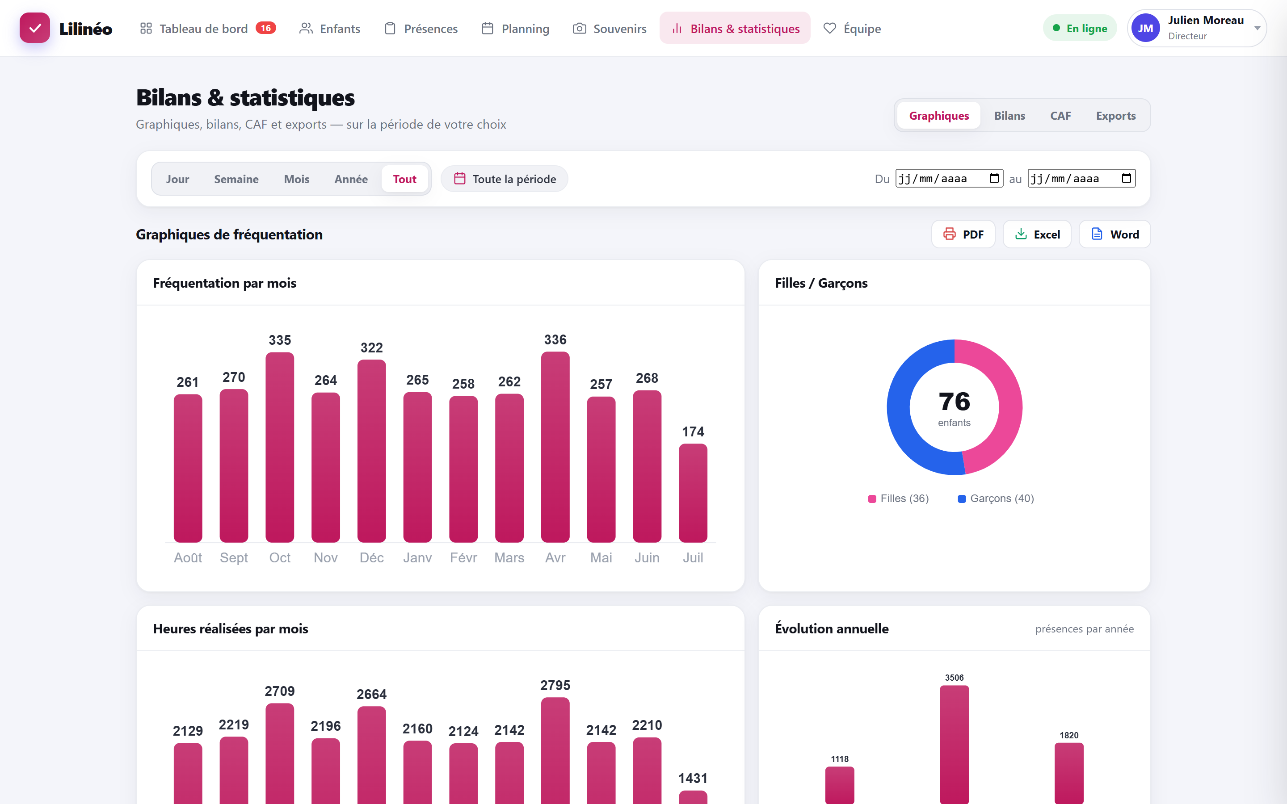Click the notification badge showing 16
Viewport: 1287px width, 804px height.
click(x=265, y=28)
